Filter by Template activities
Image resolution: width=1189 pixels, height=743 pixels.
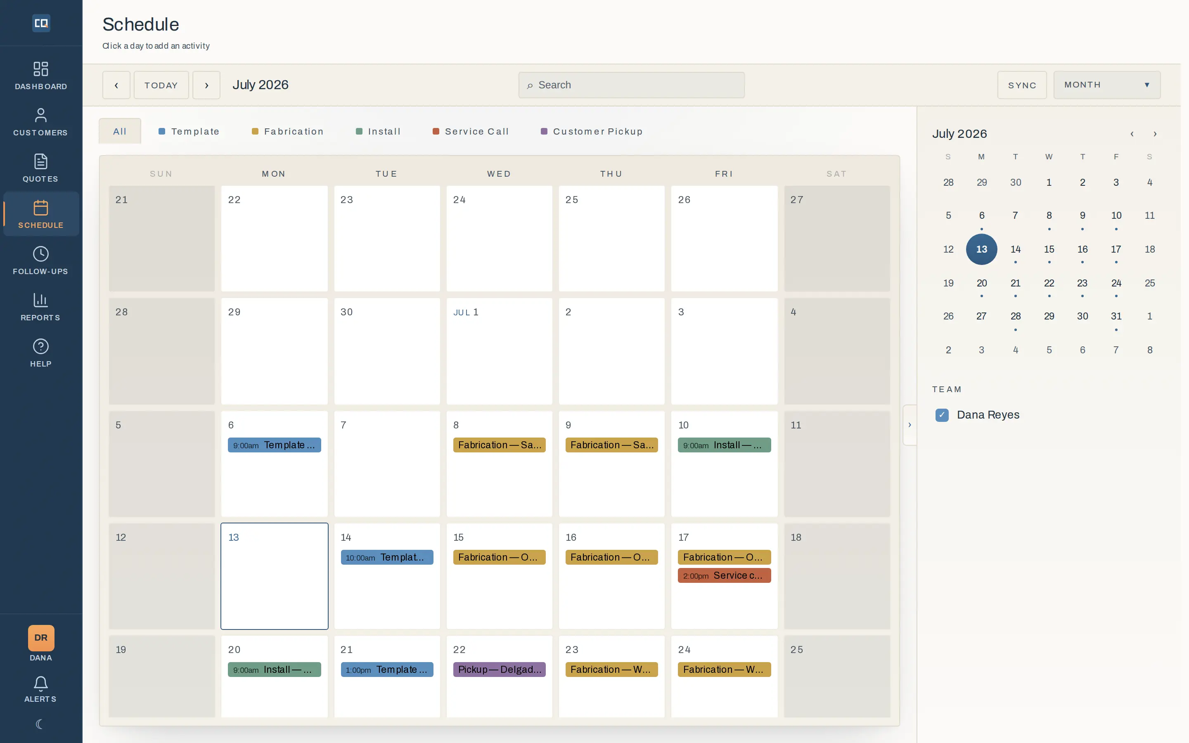point(189,131)
